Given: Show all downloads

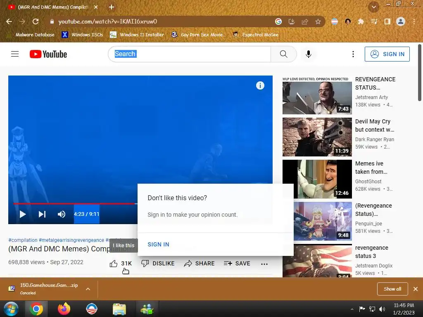Looking at the screenshot, I should point(392,289).
